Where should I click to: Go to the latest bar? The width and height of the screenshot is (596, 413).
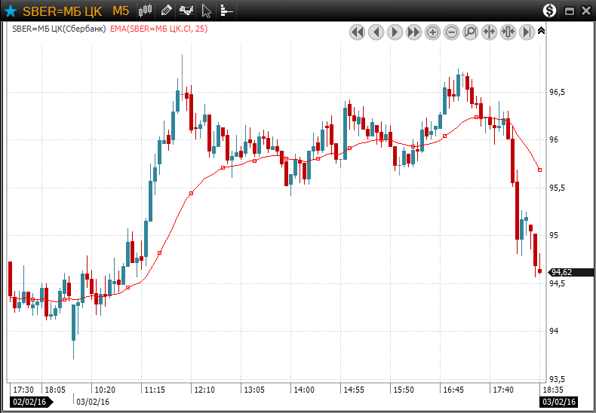(x=527, y=32)
